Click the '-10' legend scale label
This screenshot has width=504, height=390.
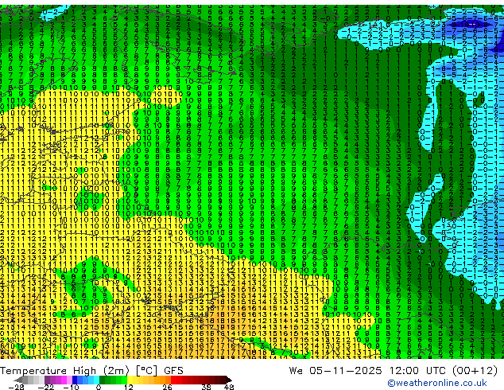71,387
